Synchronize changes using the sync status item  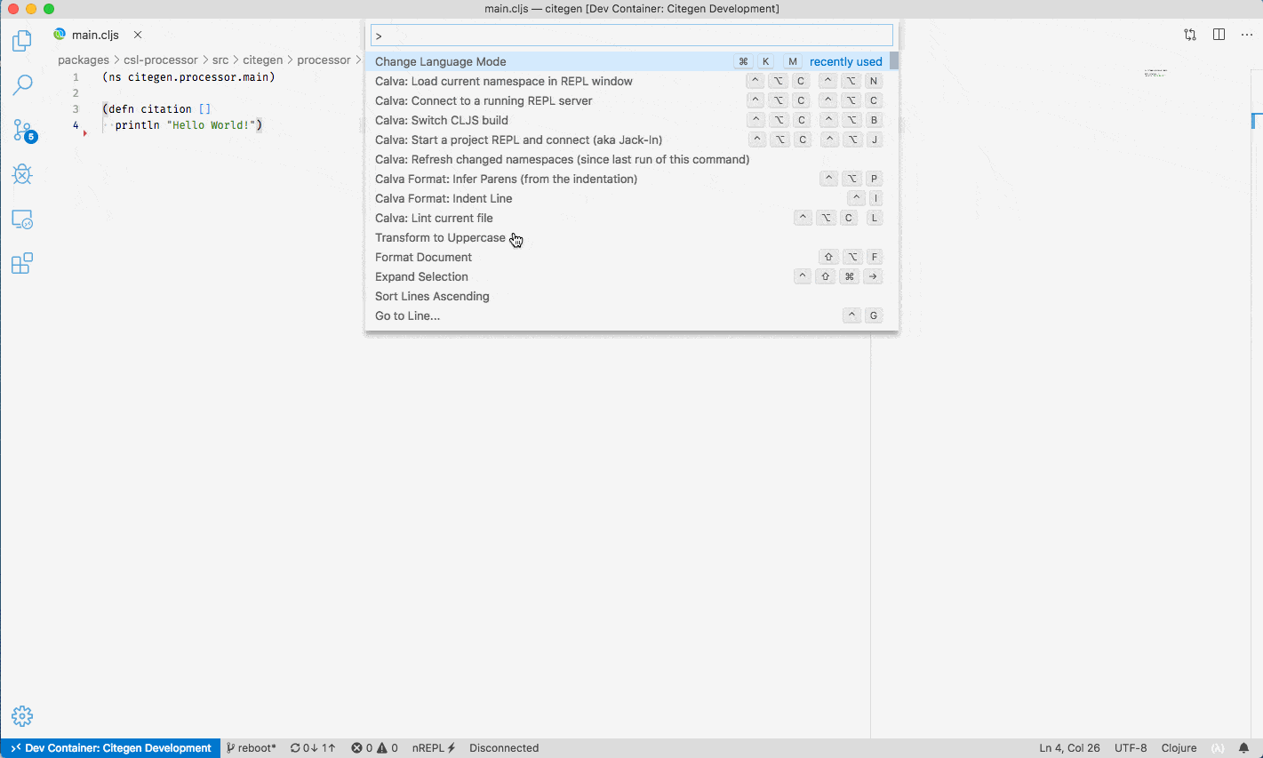pyautogui.click(x=313, y=748)
